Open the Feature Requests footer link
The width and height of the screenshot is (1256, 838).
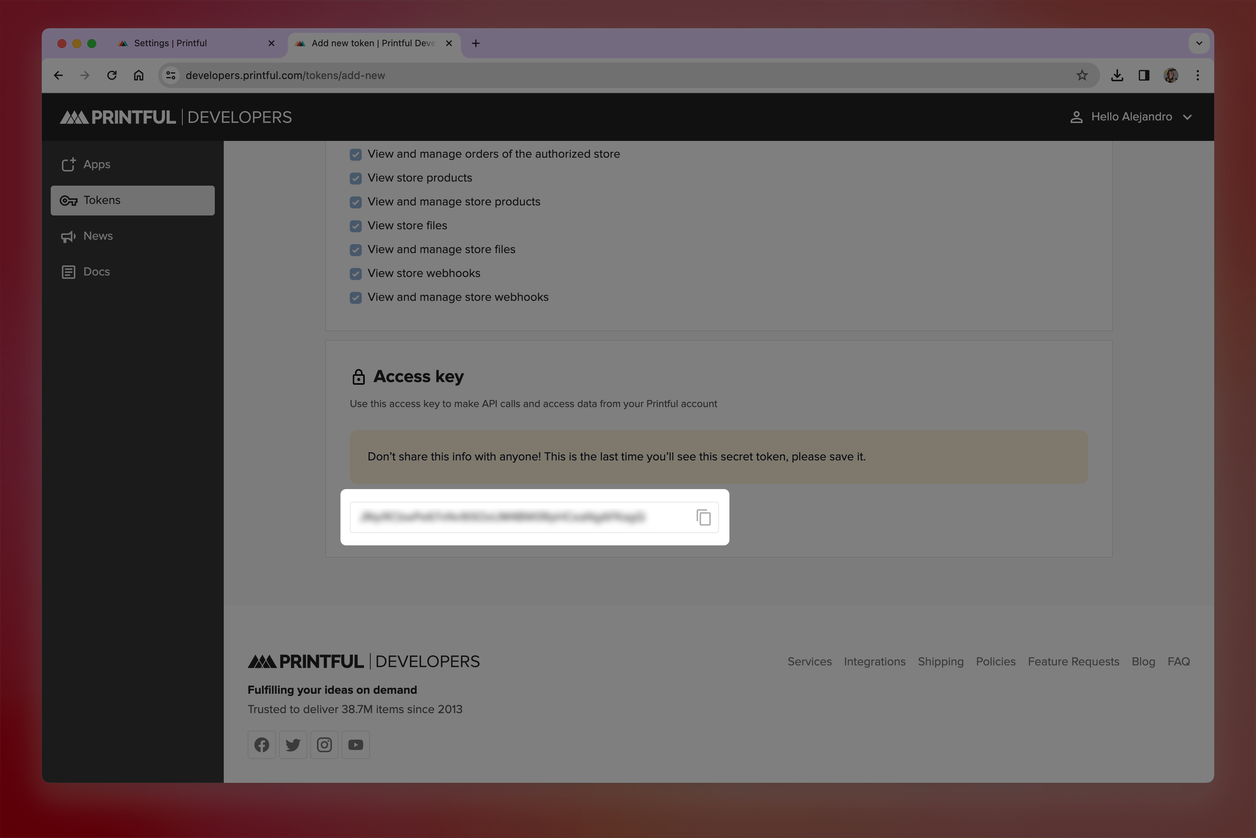click(1073, 662)
